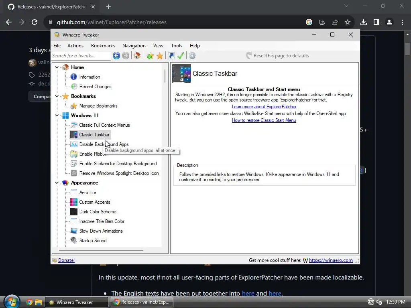Open Chrome downloads icon

pos(364,22)
